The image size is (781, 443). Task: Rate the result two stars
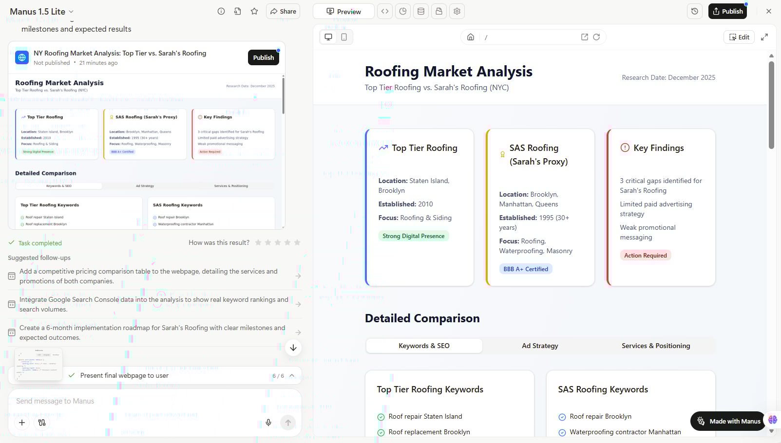(x=268, y=242)
